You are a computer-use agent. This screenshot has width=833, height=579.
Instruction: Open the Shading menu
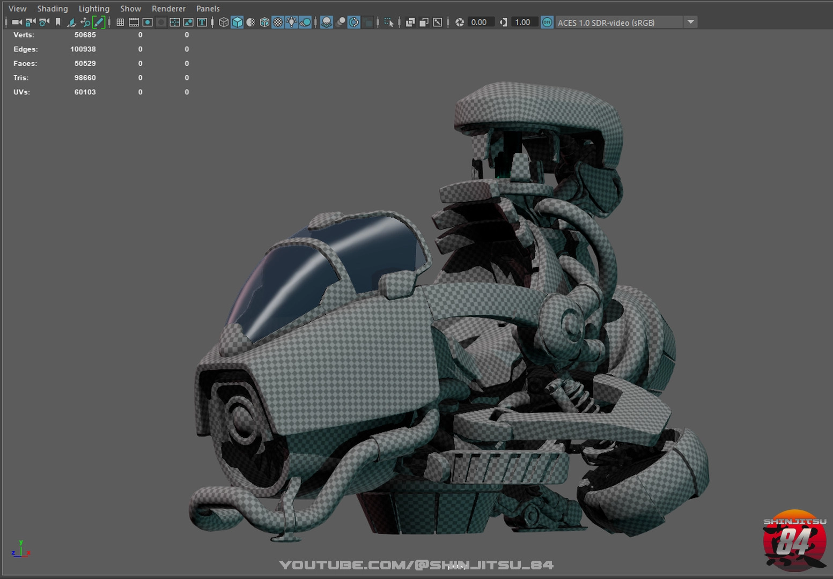pos(52,9)
